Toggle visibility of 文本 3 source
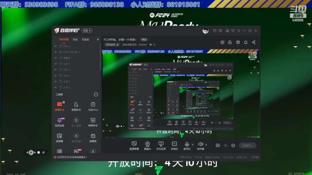Screen dimensions: 312x175 [55, 82]
